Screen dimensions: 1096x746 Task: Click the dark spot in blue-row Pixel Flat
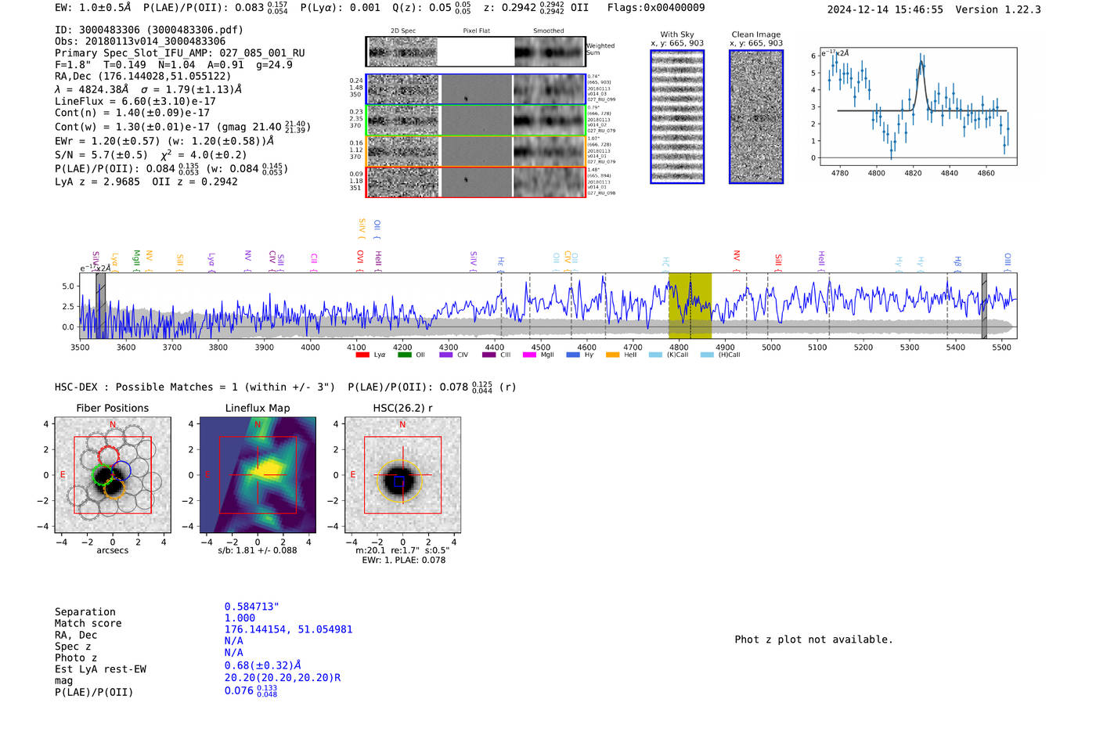(x=465, y=99)
